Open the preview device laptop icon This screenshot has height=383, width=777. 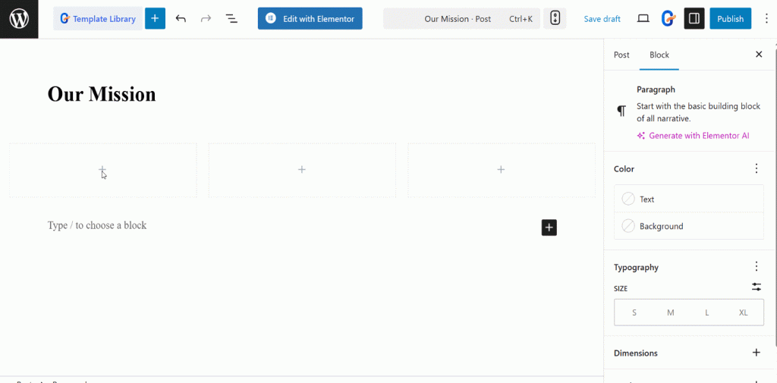point(643,19)
